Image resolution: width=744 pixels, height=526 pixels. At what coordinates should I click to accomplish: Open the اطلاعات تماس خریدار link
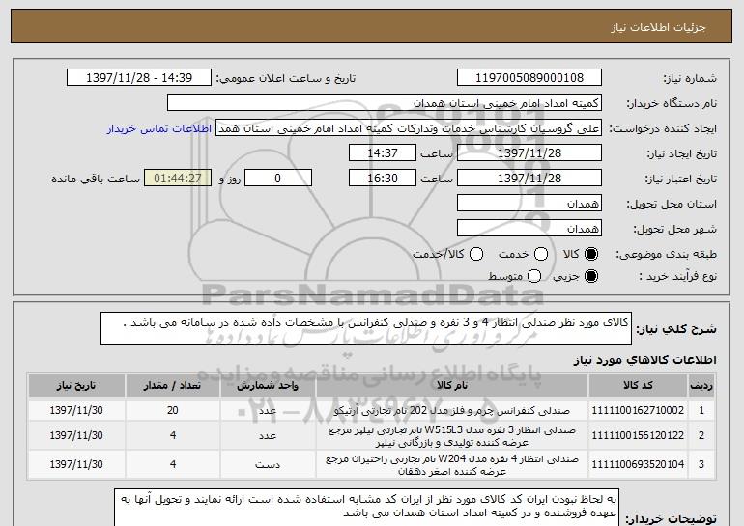(159, 128)
